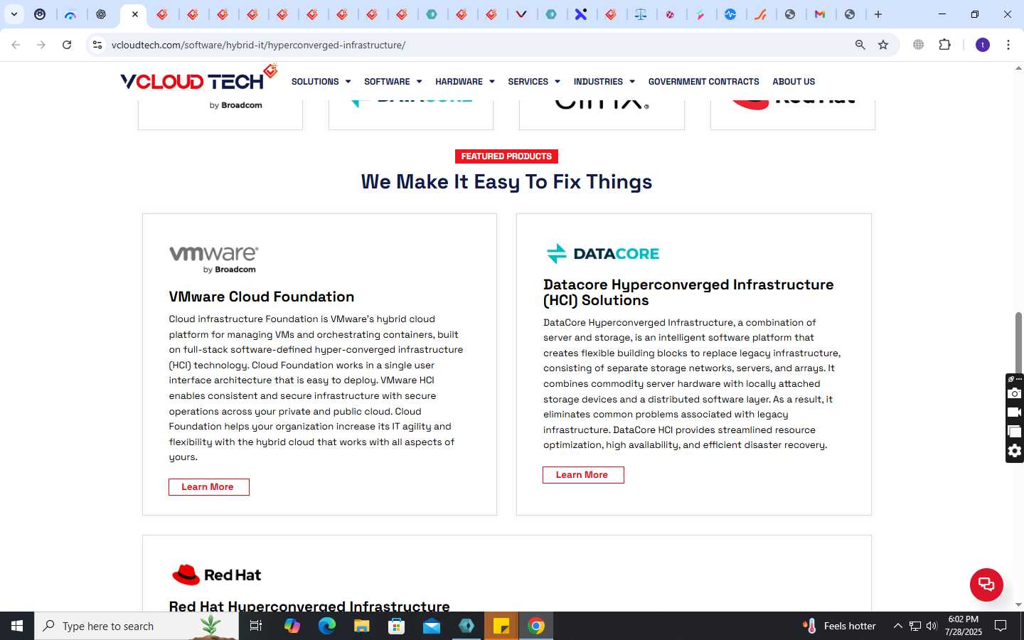Image resolution: width=1024 pixels, height=640 pixels.
Task: Open the tab search dropdown chevron
Action: 14,14
